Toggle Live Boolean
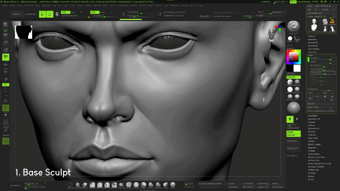The width and height of the screenshot is (340, 191). 30,14
